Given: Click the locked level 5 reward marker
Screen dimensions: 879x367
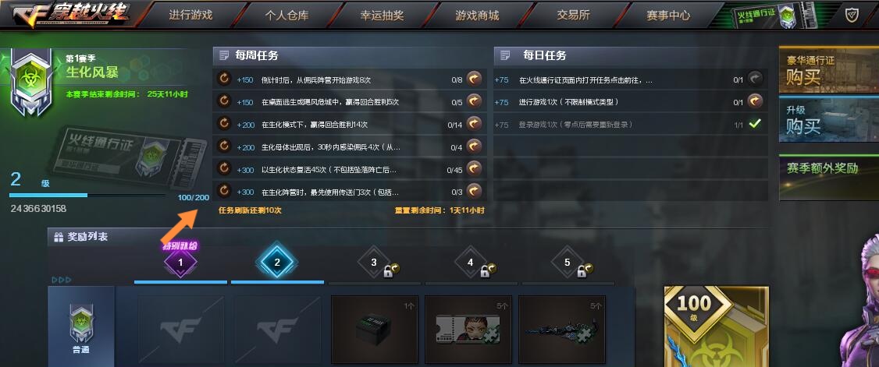Looking at the screenshot, I should pos(568,263).
